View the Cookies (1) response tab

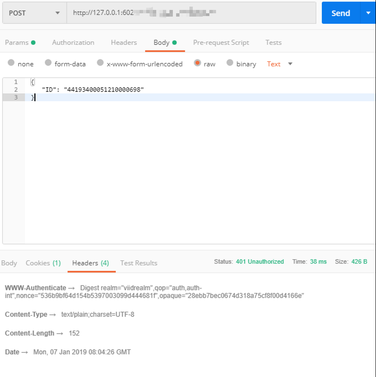click(43, 263)
